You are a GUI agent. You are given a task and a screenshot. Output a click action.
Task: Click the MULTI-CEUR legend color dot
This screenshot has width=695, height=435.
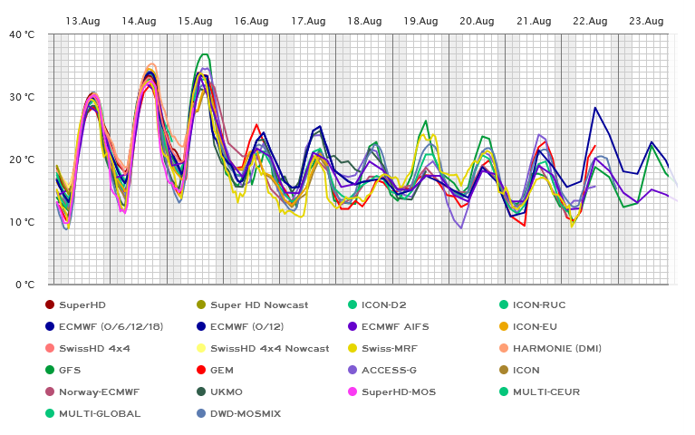[504, 391]
